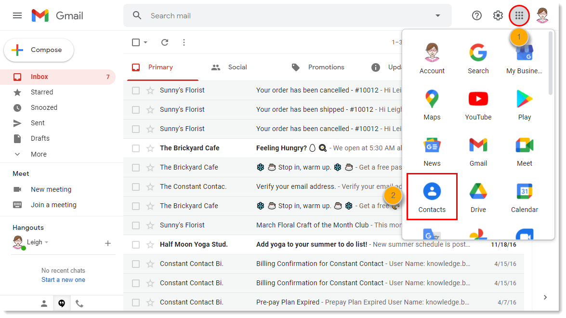This screenshot has width=566, height=318.
Task: Expand More labels in the sidebar
Action: (39, 154)
